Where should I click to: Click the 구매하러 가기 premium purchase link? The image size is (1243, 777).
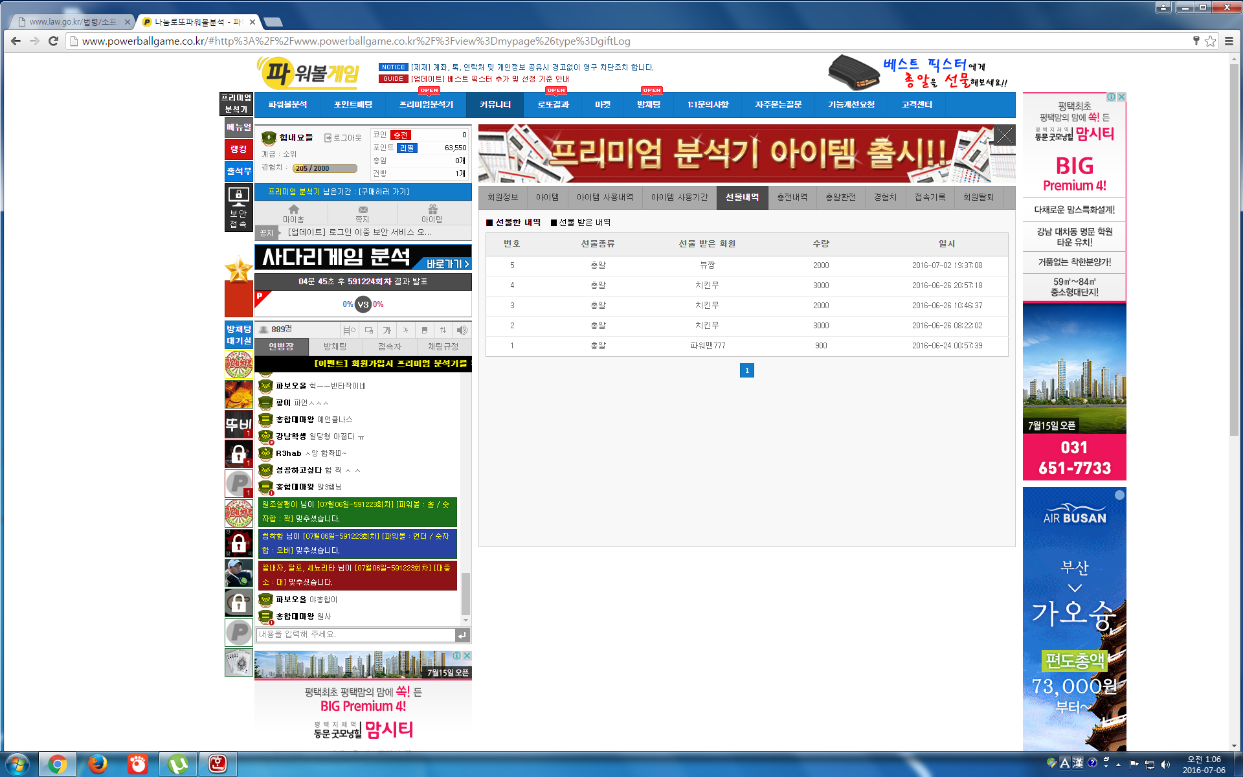point(385,192)
